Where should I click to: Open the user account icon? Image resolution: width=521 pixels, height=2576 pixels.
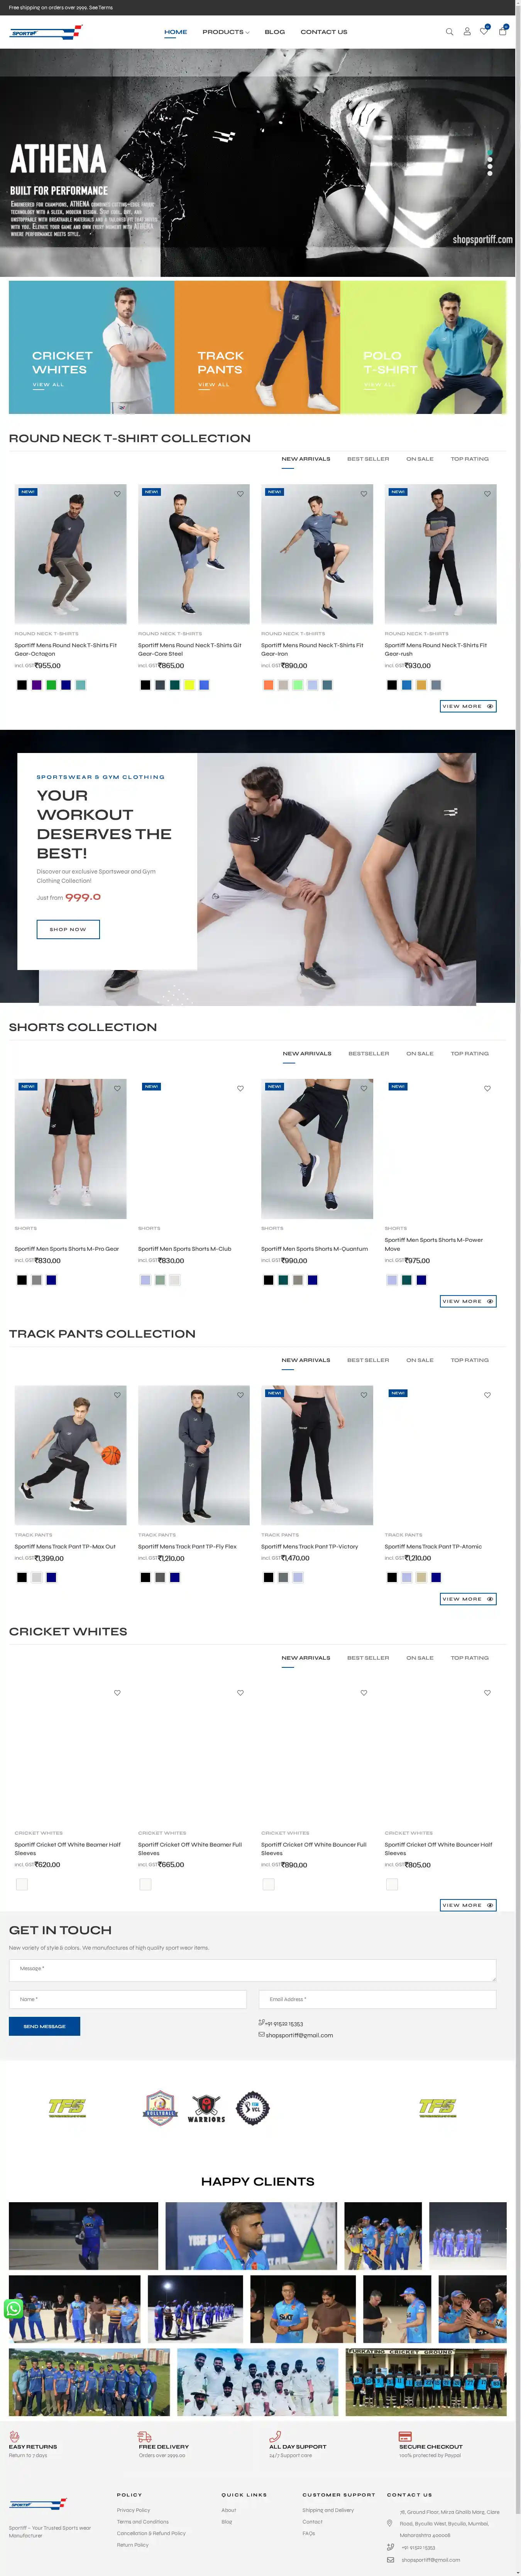467,32
